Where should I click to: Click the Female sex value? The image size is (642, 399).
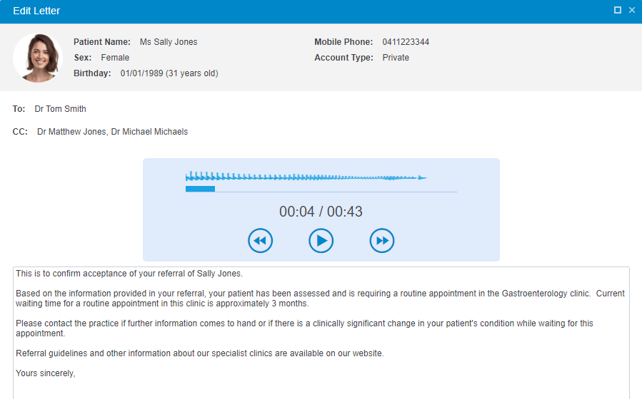click(x=115, y=58)
